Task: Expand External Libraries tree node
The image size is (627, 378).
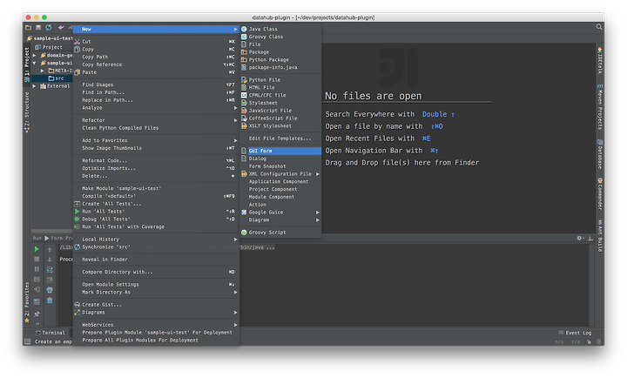Action: click(x=35, y=86)
